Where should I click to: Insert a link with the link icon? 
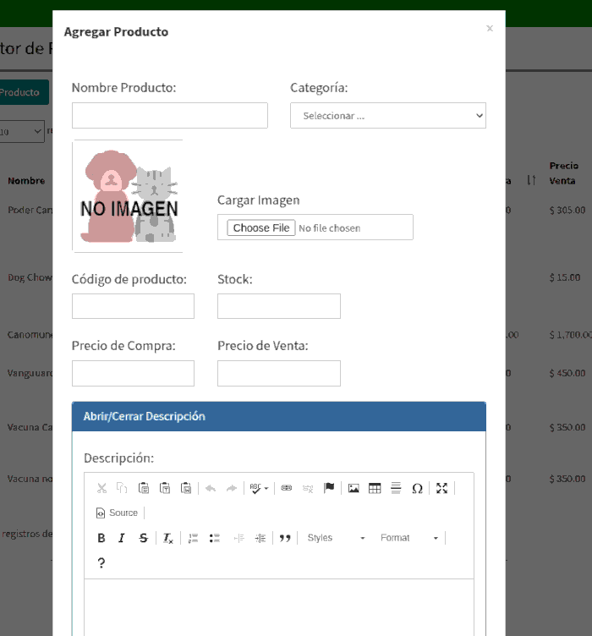pos(287,488)
